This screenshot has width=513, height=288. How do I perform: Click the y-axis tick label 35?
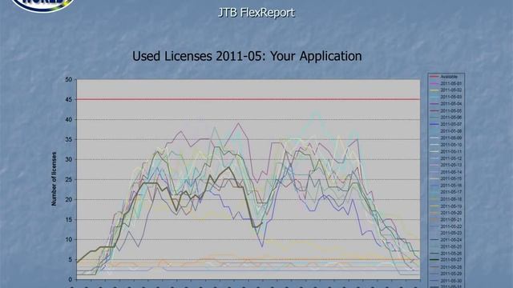(x=68, y=139)
